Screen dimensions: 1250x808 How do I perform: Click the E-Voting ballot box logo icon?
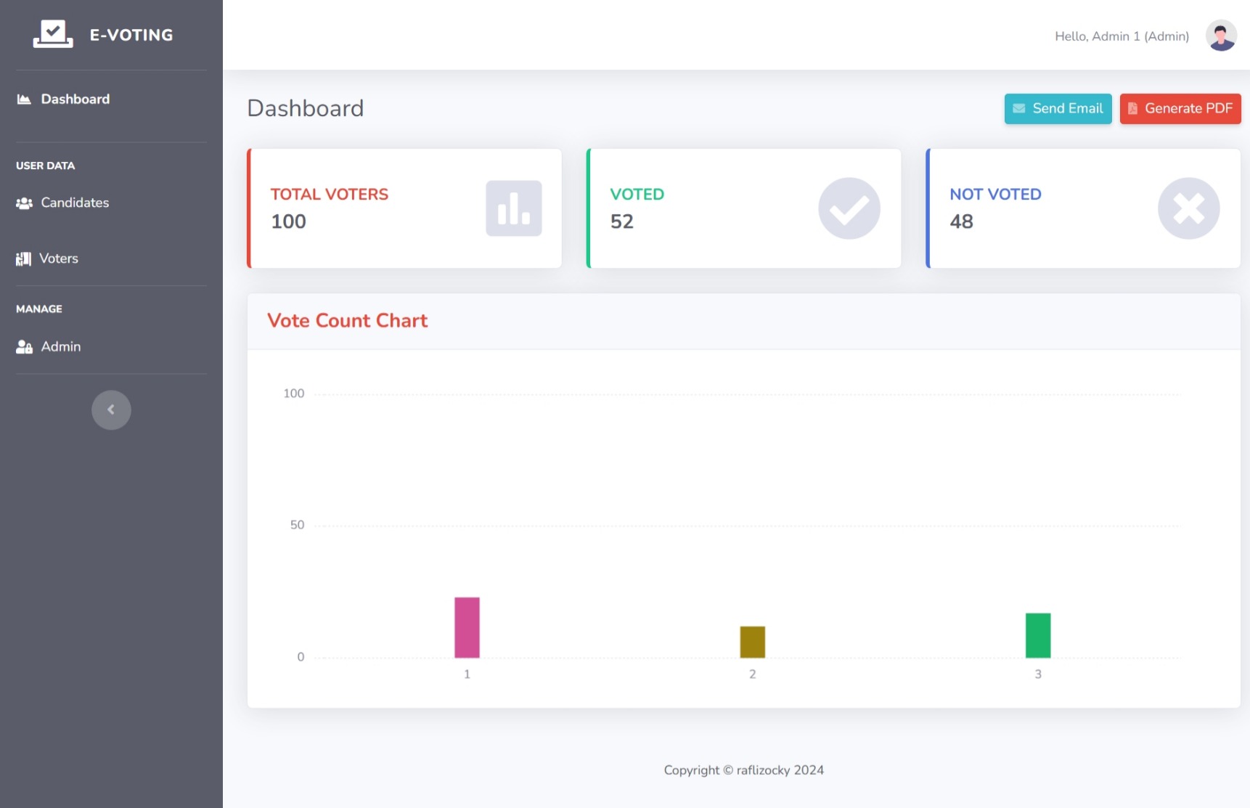click(x=53, y=34)
